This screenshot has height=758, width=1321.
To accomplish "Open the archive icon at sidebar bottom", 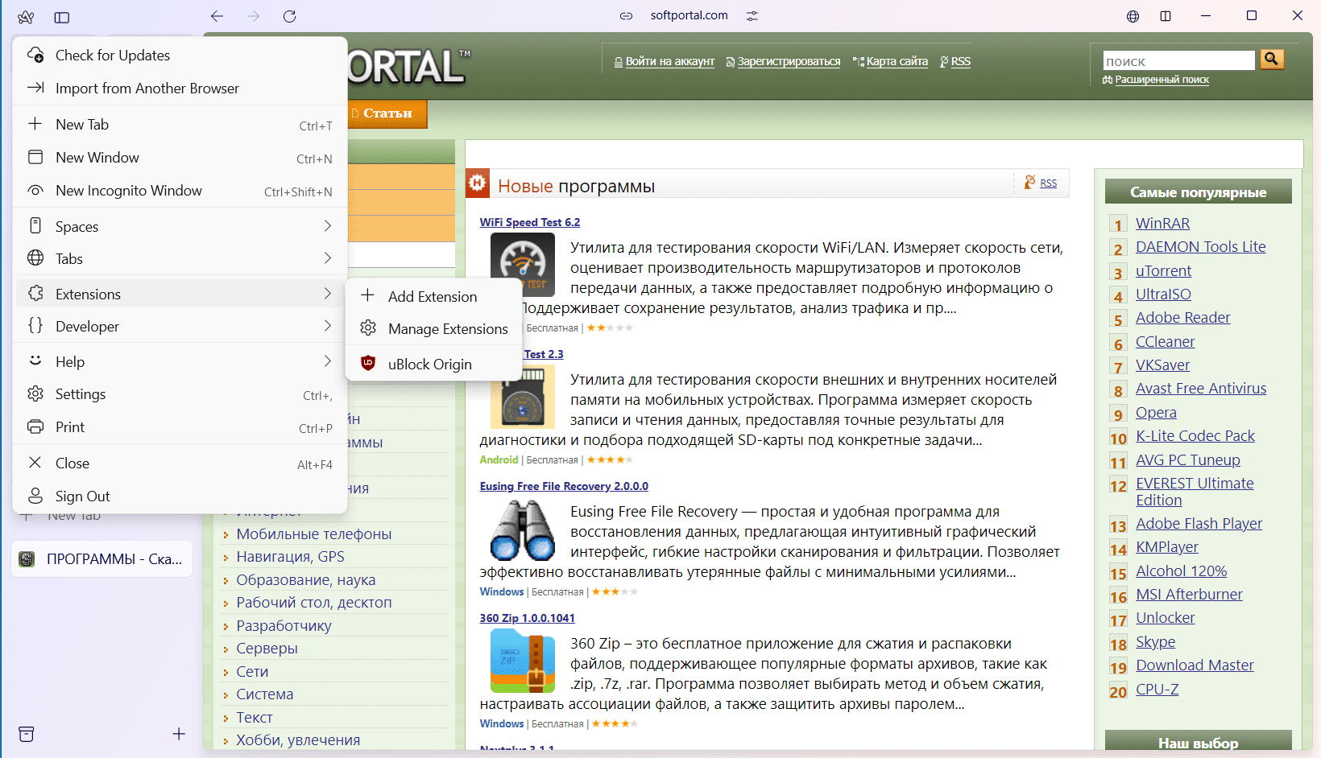I will coord(27,734).
